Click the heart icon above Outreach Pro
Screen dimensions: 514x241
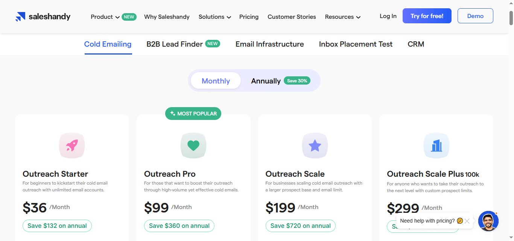pyautogui.click(x=193, y=145)
